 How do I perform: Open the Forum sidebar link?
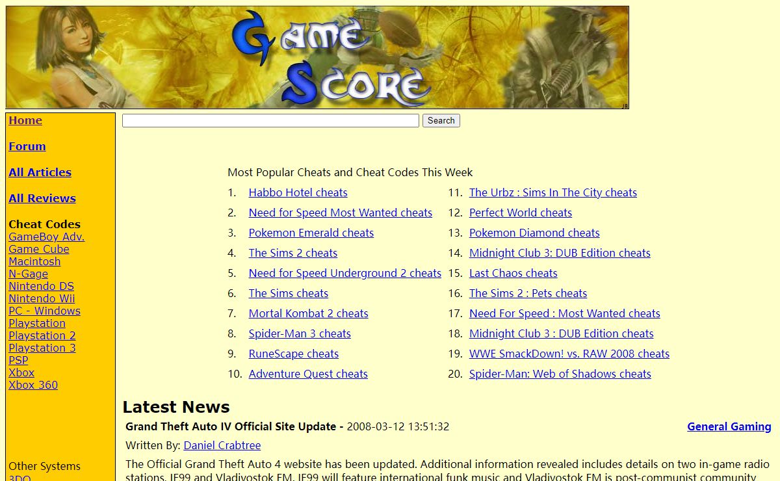pyautogui.click(x=27, y=146)
